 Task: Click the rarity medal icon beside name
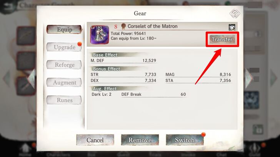[123, 26]
